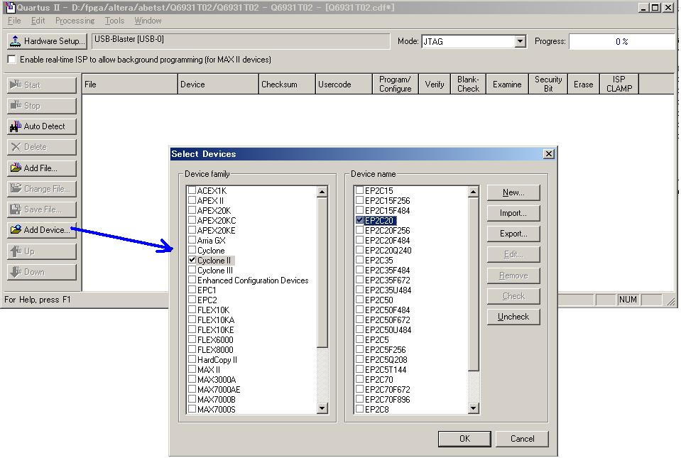Click Device name scrollbar up arrow

474,192
